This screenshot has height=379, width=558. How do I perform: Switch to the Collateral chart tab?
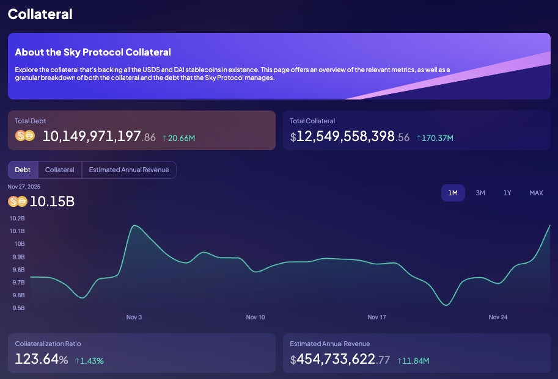click(x=60, y=170)
